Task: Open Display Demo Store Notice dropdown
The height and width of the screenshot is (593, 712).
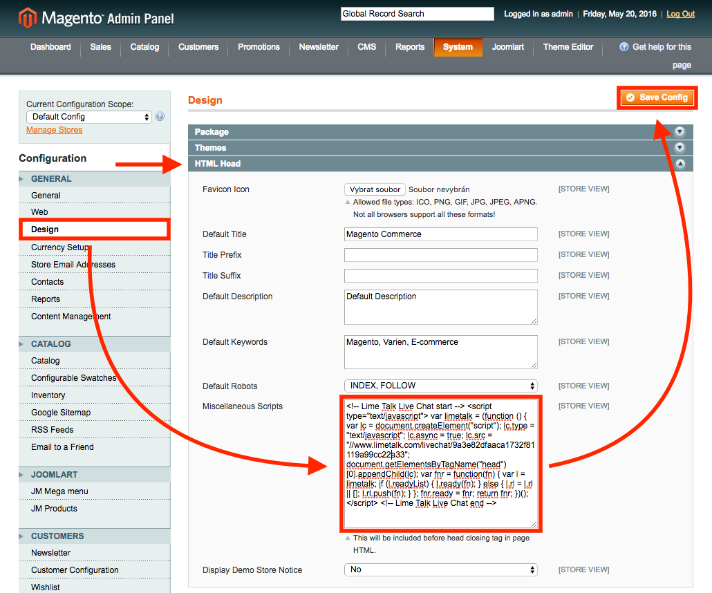Action: click(x=440, y=570)
